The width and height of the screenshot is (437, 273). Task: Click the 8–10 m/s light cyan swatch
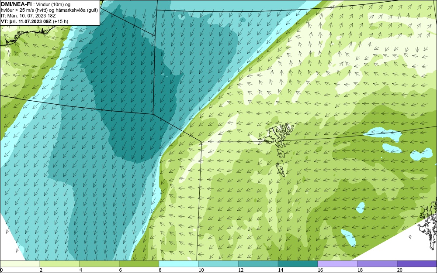pyautogui.click(x=179, y=264)
